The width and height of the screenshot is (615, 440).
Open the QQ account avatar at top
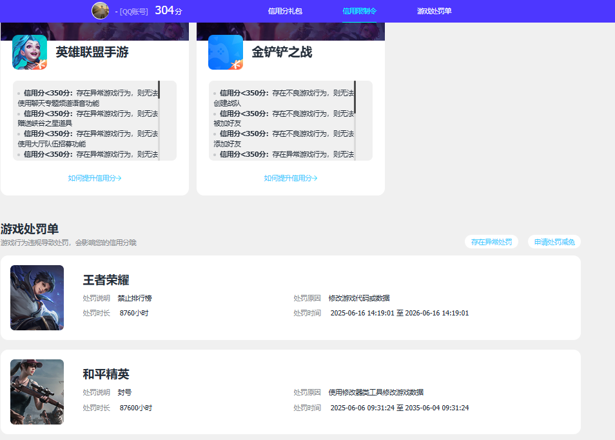(100, 10)
